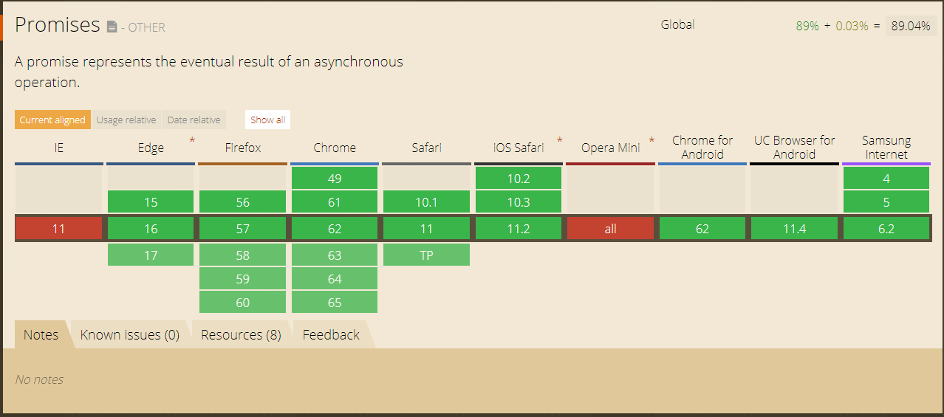Switch to Usage relative view

pos(126,120)
